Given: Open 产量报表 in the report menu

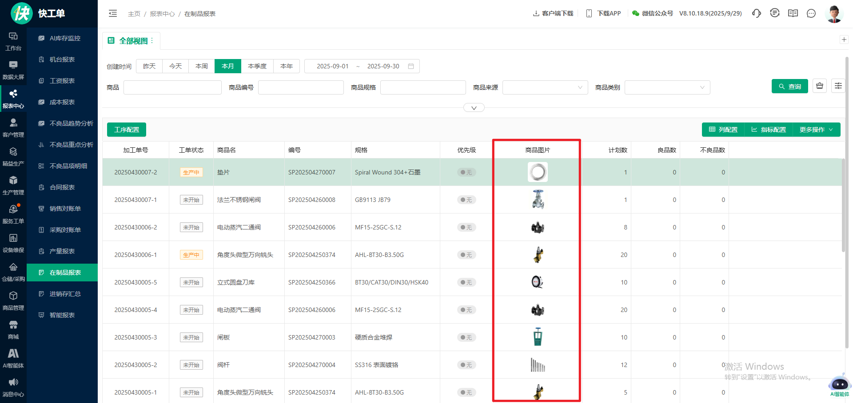Looking at the screenshot, I should pos(62,251).
